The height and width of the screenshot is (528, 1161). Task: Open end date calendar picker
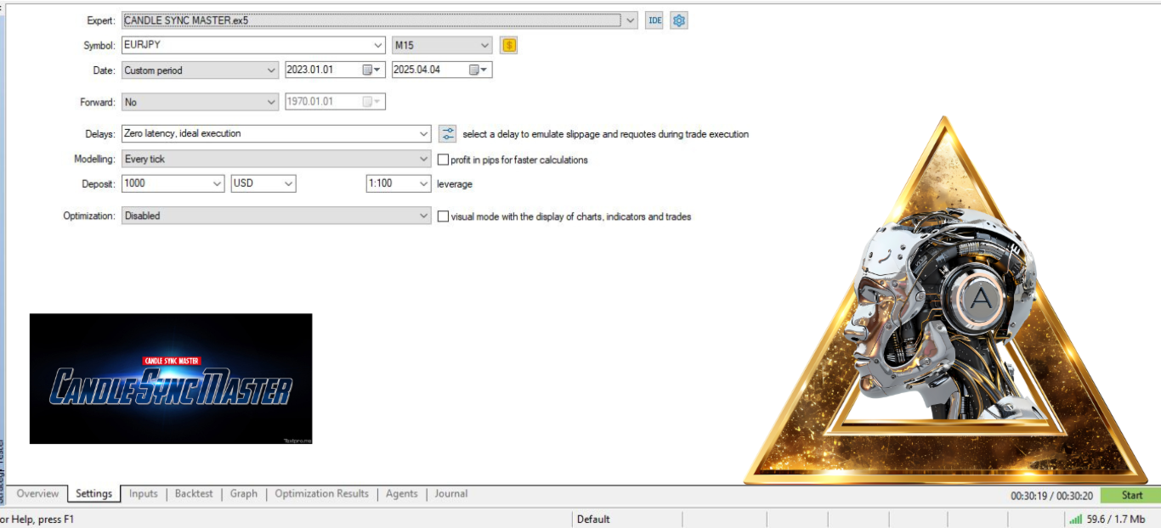tap(479, 70)
